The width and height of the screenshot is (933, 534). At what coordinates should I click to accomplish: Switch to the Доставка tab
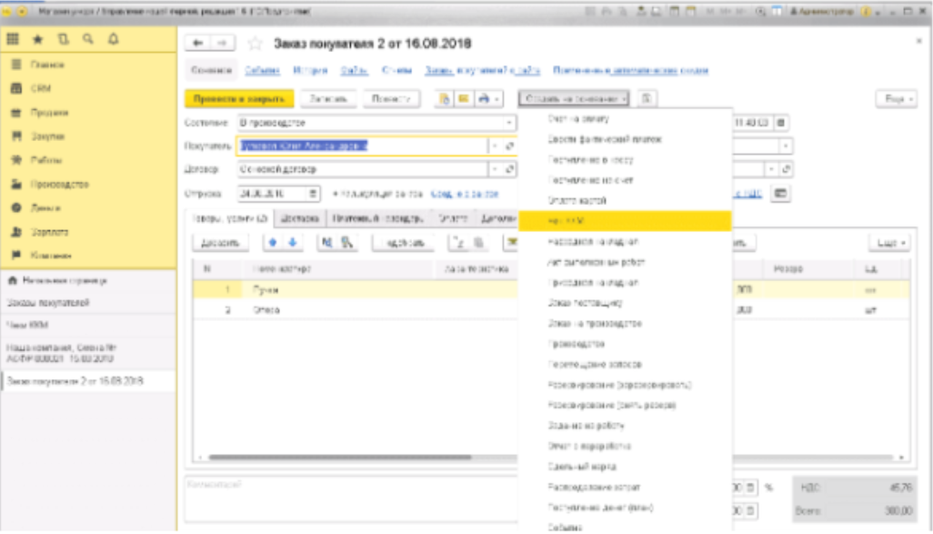click(298, 218)
